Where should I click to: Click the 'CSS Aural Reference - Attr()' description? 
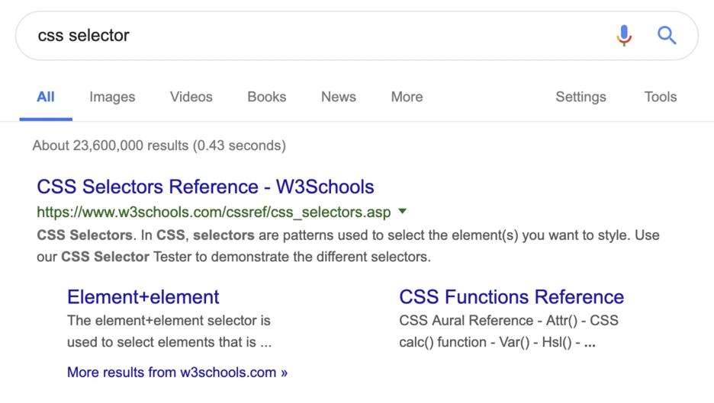pos(488,321)
